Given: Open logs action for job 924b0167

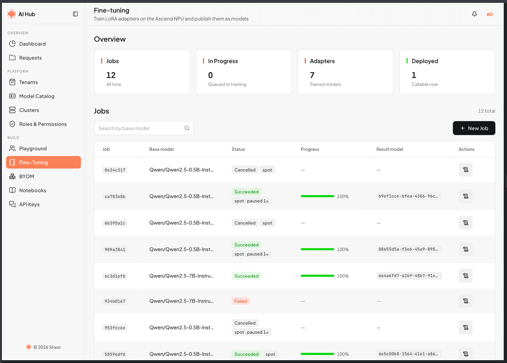Looking at the screenshot, I should tap(466, 301).
